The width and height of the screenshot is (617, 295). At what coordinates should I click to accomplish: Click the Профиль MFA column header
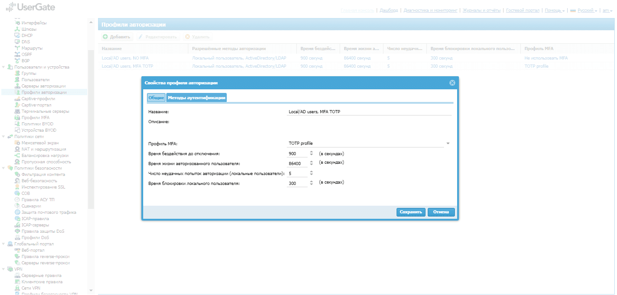(x=566, y=49)
